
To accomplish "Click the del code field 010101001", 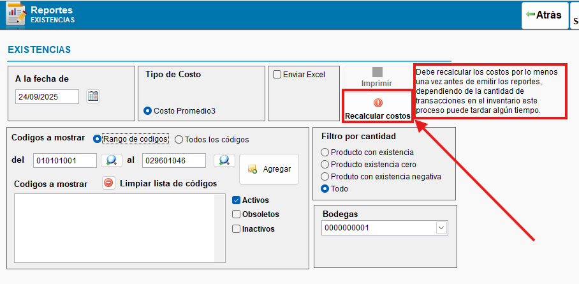I will (x=65, y=160).
